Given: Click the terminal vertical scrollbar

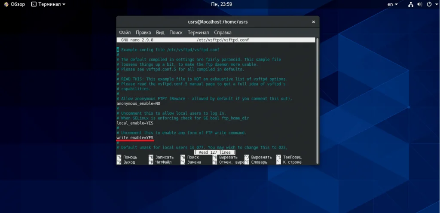Looking at the screenshot, I should (318, 101).
